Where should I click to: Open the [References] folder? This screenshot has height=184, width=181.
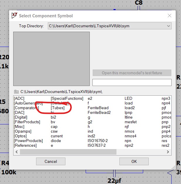(x=25, y=145)
